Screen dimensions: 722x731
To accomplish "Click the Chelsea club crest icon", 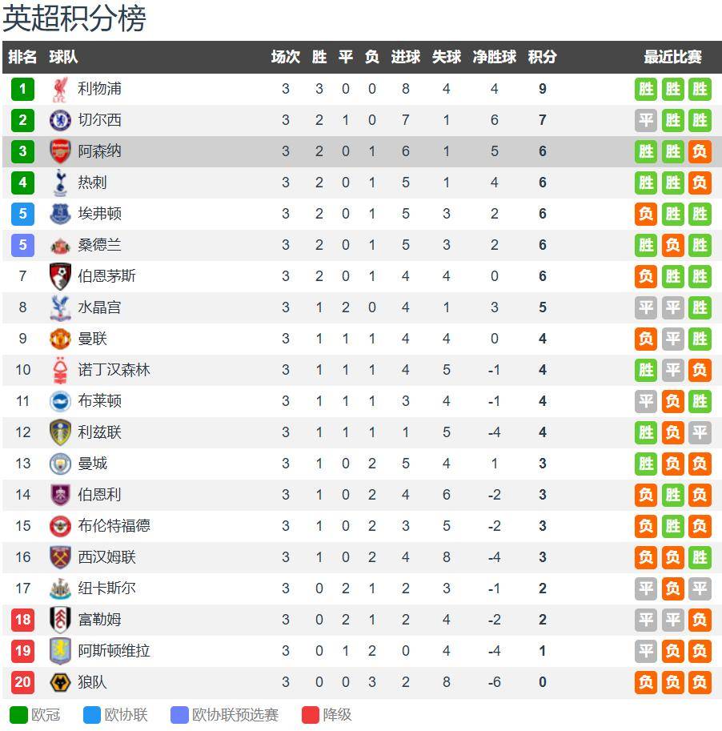I will 60,120.
